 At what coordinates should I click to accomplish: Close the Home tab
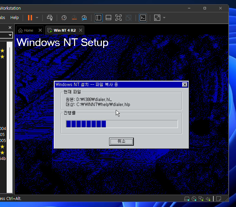(40, 30)
